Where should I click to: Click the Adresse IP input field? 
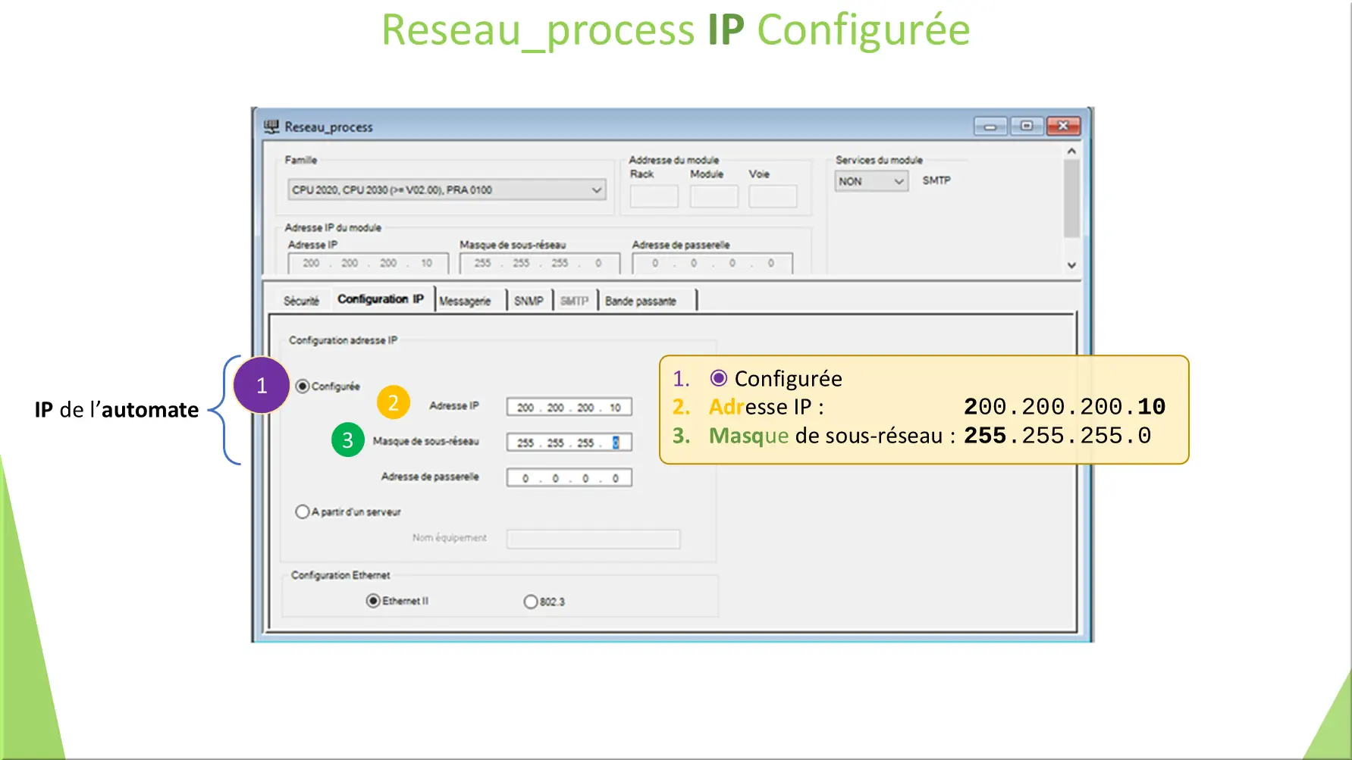pyautogui.click(x=569, y=407)
